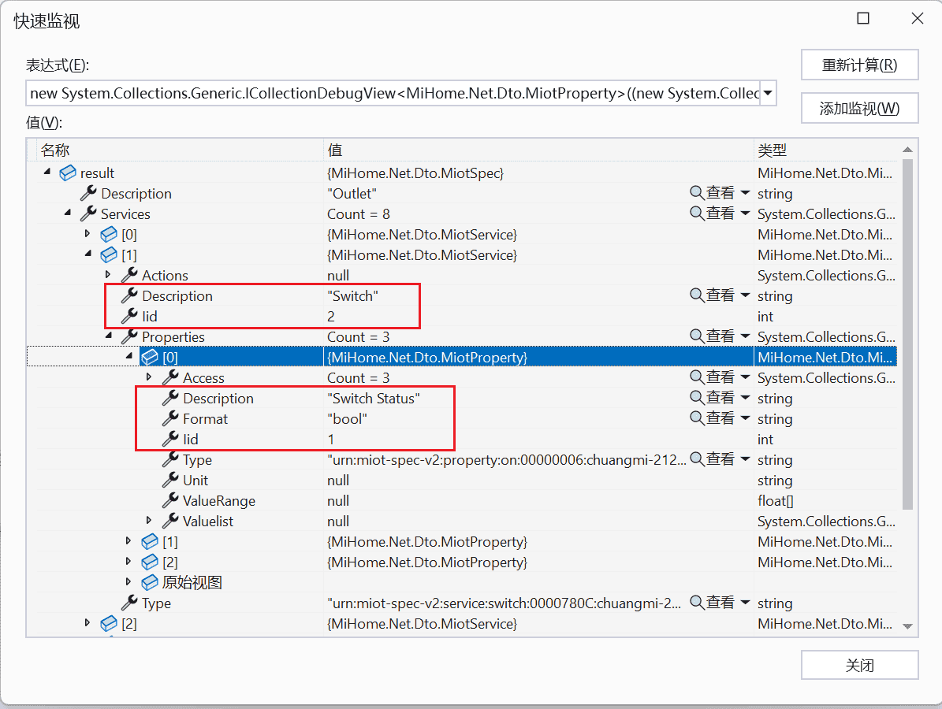Click the 查看 visualizer icon next to Services count
Viewport: 942px width, 709px height.
click(x=694, y=213)
